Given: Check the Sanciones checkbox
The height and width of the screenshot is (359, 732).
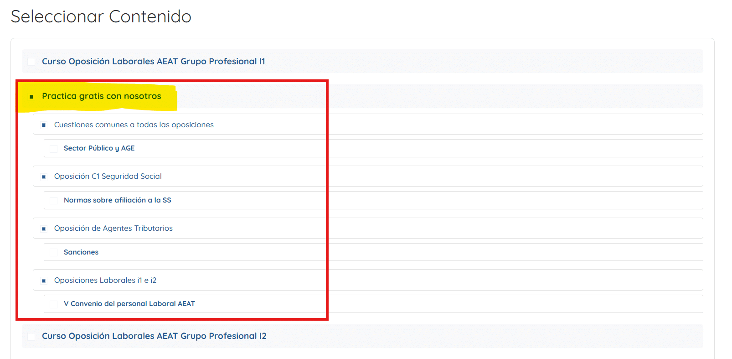Looking at the screenshot, I should [54, 253].
